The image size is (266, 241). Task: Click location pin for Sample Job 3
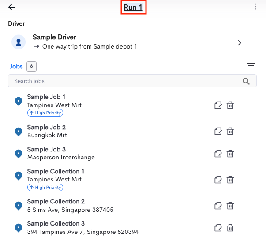tap(19, 154)
